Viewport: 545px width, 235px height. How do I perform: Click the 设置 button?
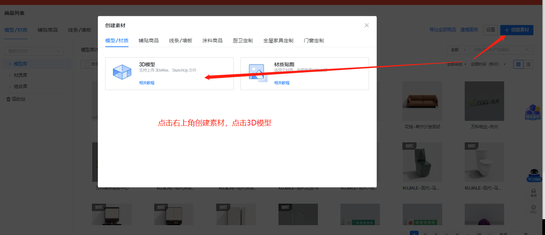click(x=490, y=30)
